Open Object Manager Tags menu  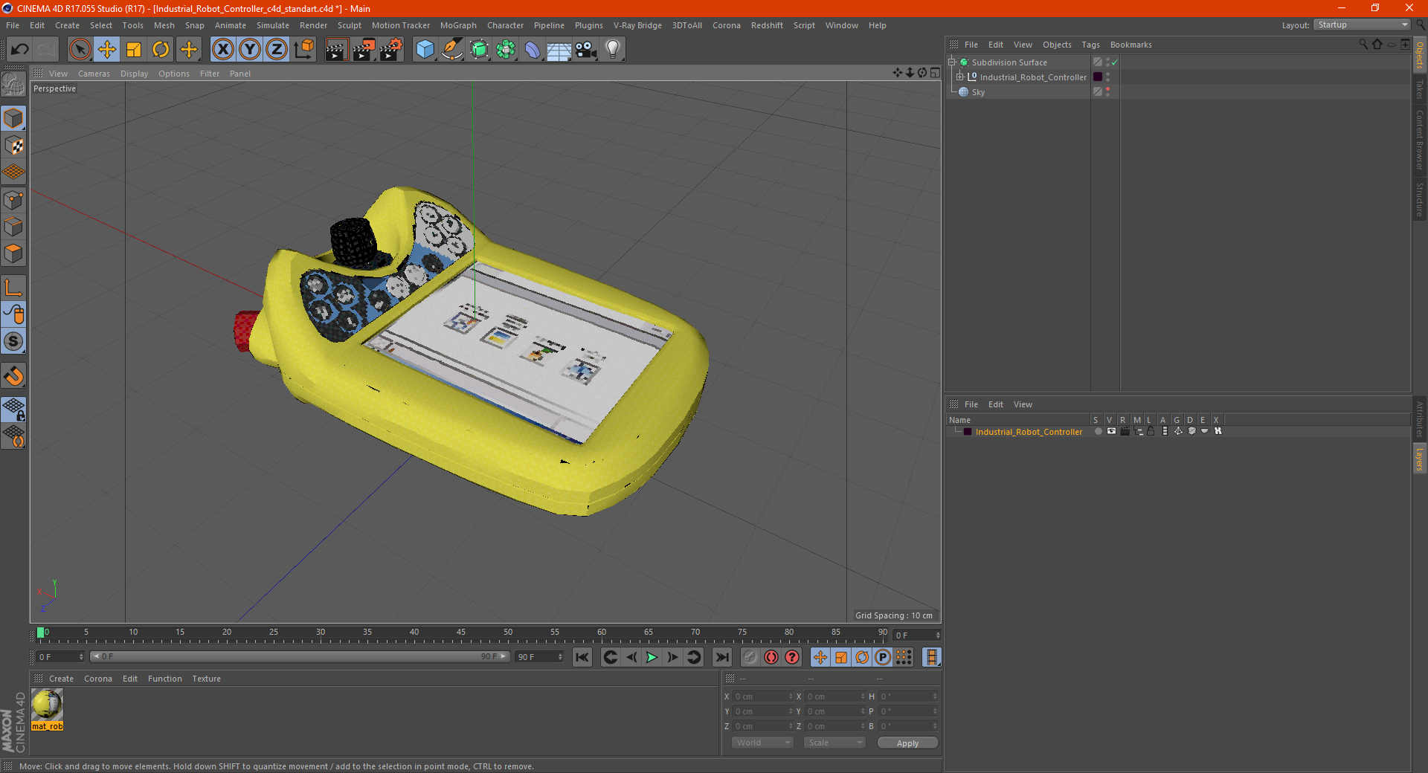[x=1090, y=45]
